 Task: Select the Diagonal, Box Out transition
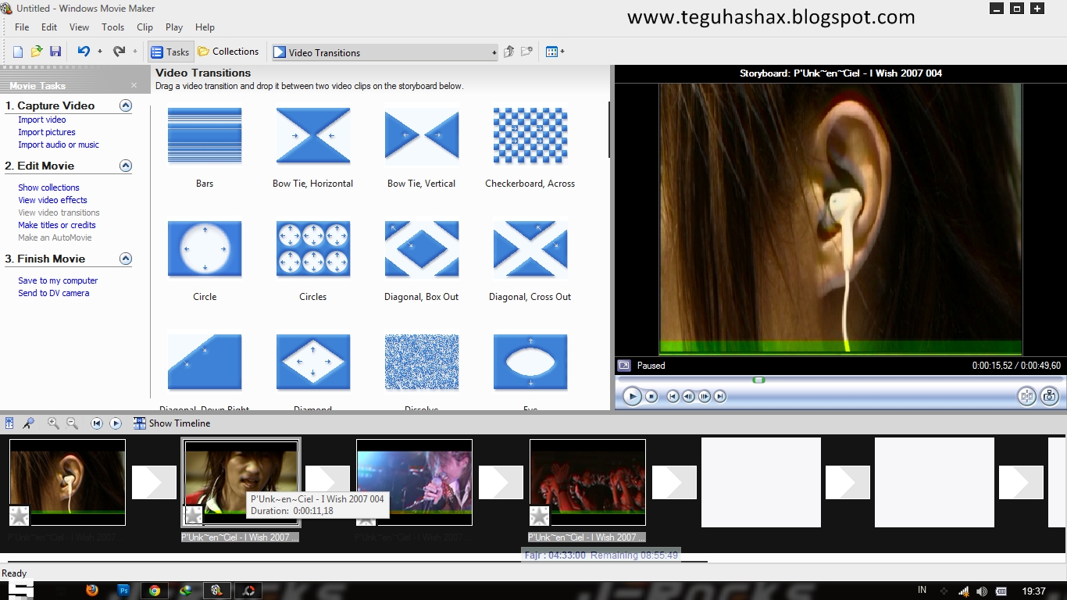pos(422,249)
